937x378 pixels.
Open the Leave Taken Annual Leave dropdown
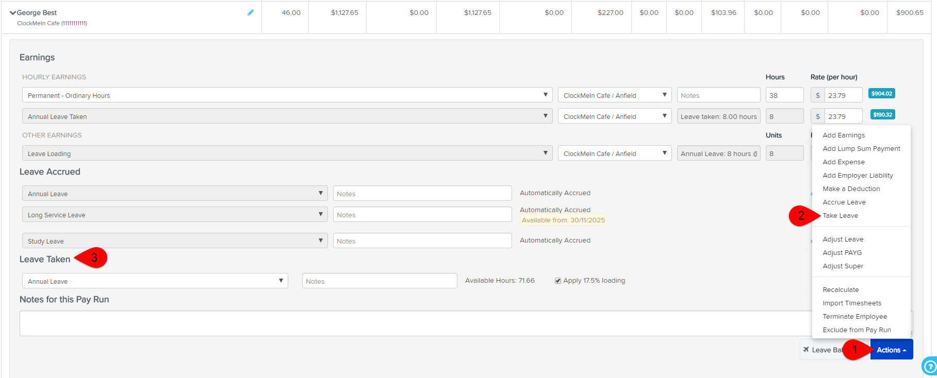pos(155,281)
